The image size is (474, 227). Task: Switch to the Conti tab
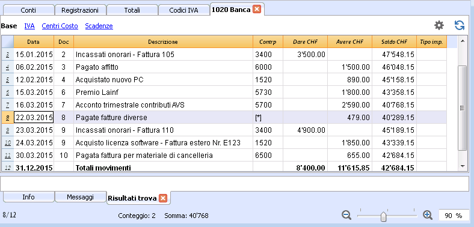(x=28, y=10)
